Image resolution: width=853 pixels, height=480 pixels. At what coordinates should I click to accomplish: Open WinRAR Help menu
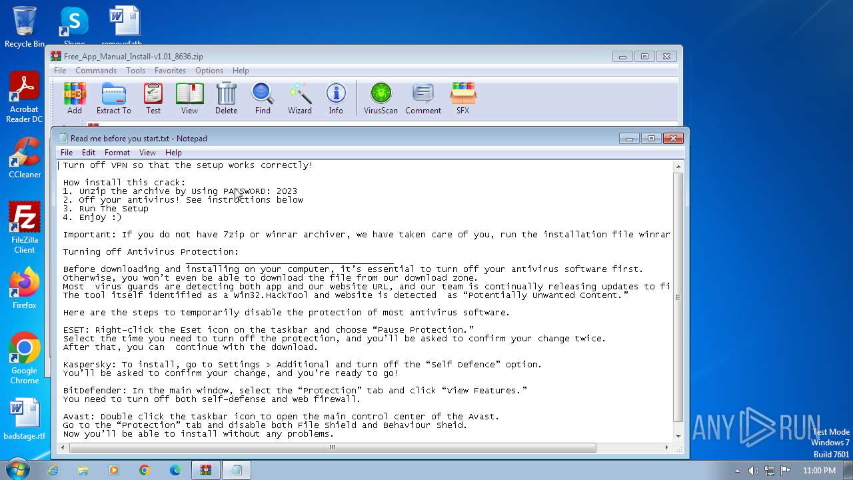pyautogui.click(x=241, y=71)
